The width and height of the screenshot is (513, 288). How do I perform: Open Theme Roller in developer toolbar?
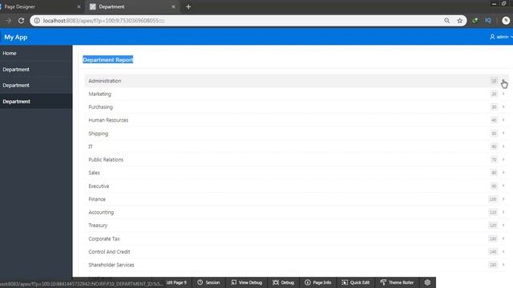click(397, 282)
